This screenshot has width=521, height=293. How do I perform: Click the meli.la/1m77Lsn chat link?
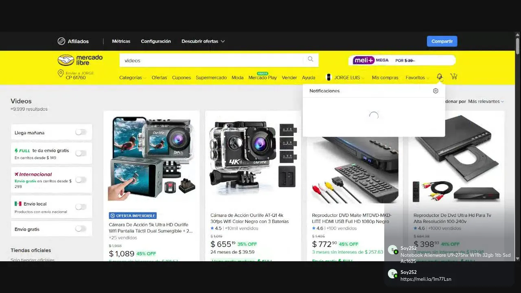[x=426, y=279]
